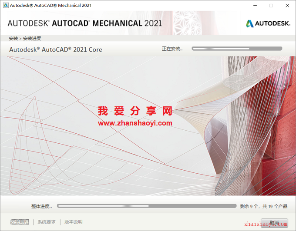Click the AutoCAD app icon in title bar

(6, 5)
